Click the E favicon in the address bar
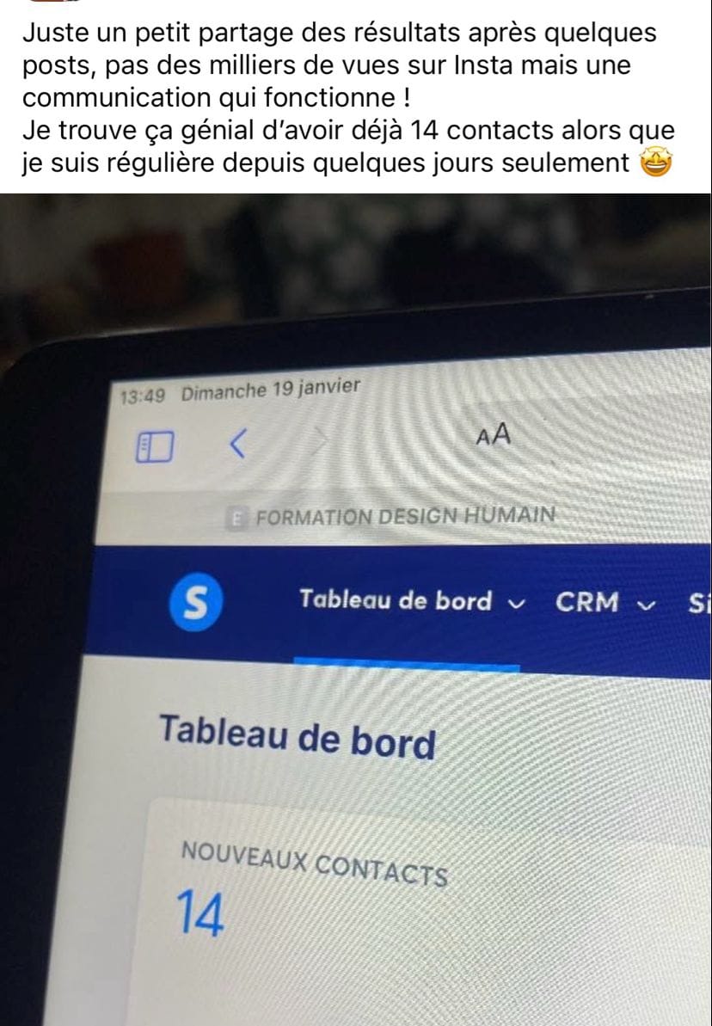Screen dimensions: 712x1026 point(236,519)
